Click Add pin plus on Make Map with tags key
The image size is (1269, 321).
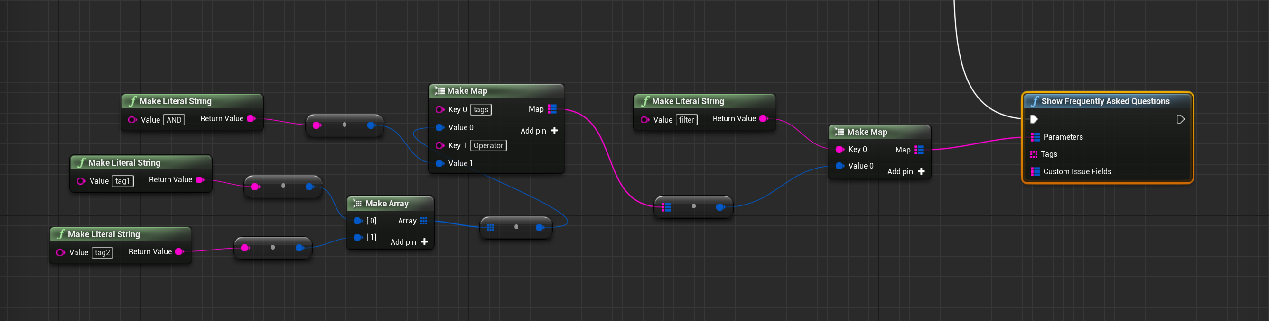pyautogui.click(x=554, y=131)
